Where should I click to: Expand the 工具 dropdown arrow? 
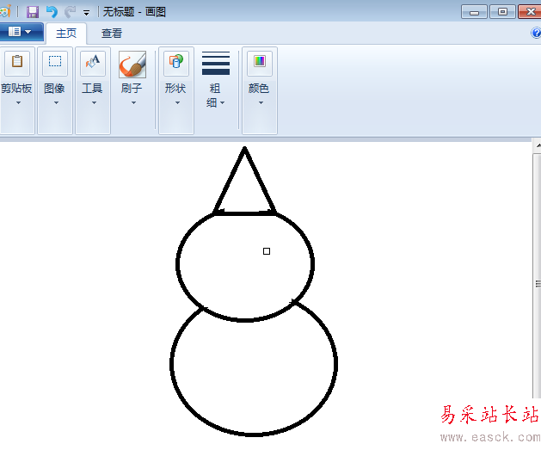[x=94, y=103]
